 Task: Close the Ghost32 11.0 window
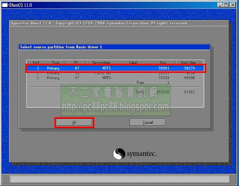[x=233, y=5]
